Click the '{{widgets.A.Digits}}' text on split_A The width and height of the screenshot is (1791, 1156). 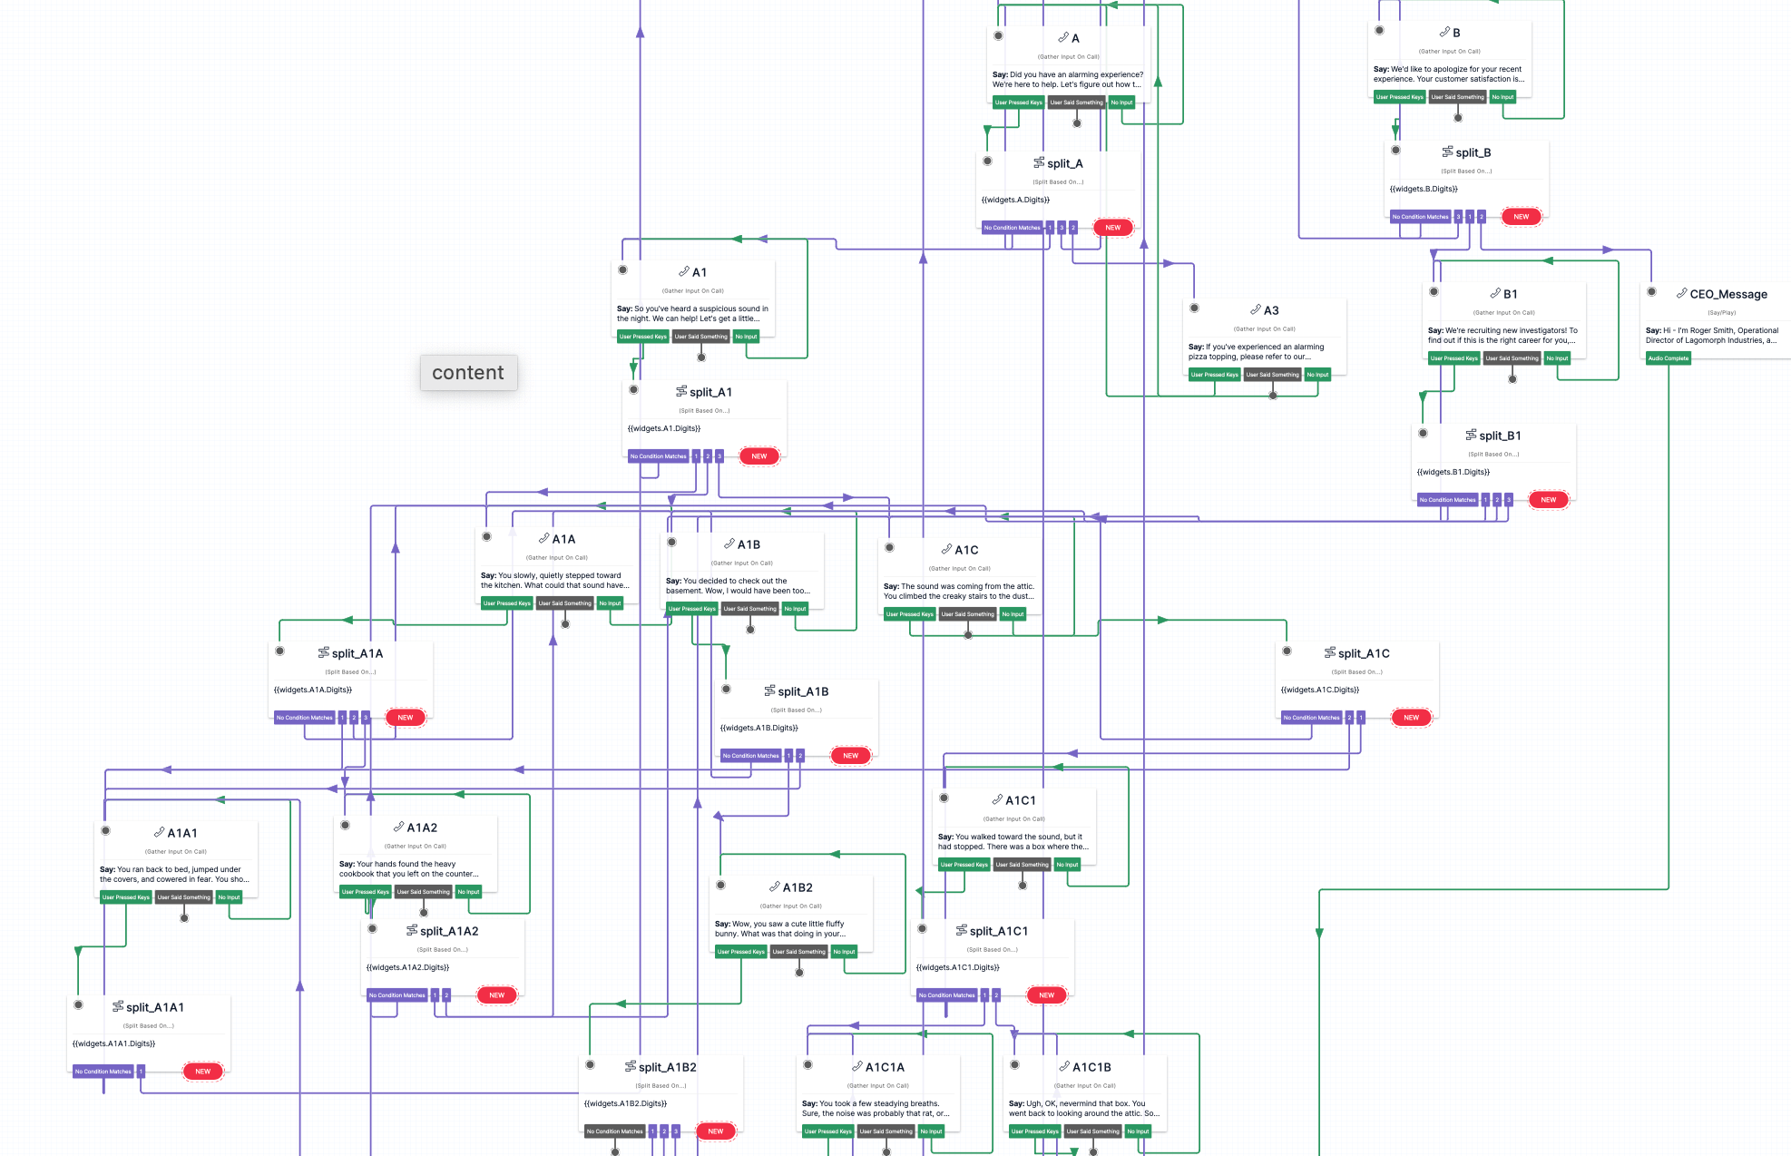1016,200
